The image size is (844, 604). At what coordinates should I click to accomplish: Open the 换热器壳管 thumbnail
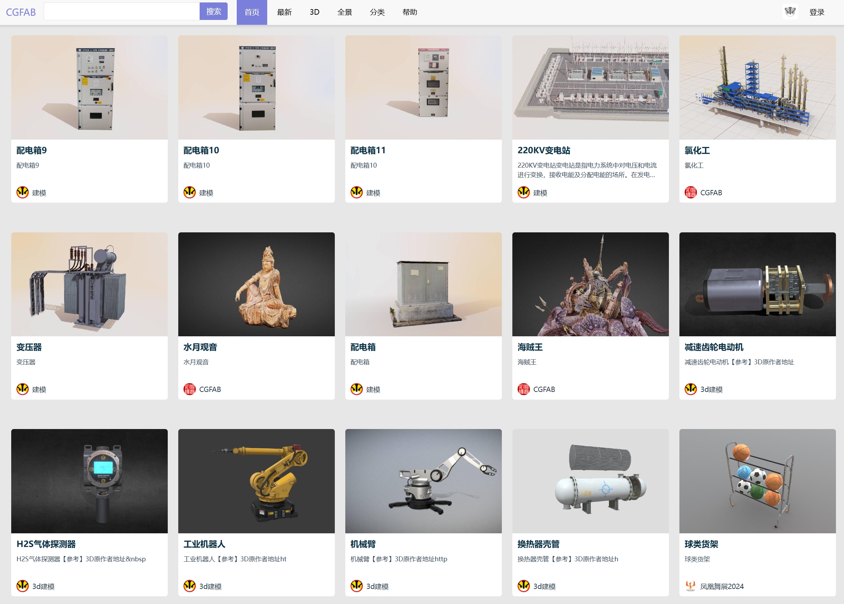(590, 481)
